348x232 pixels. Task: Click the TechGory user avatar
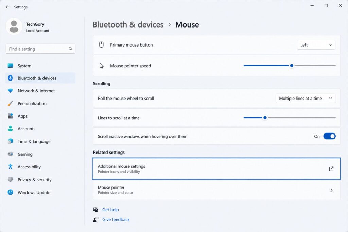tap(14, 26)
